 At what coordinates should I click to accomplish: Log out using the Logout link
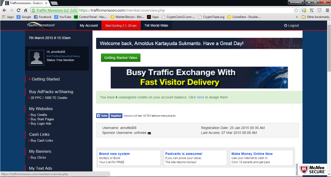pos(291,26)
